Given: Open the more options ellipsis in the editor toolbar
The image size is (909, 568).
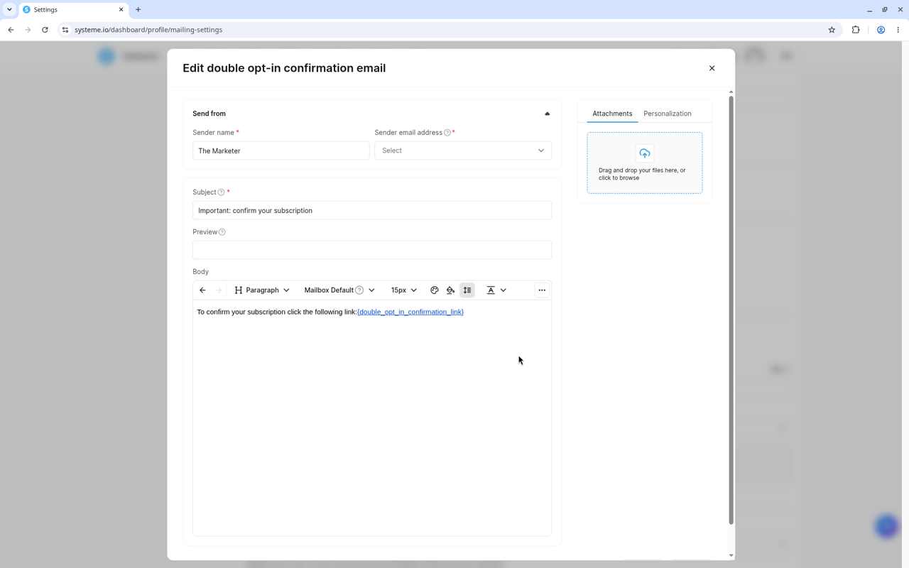Looking at the screenshot, I should 542,290.
